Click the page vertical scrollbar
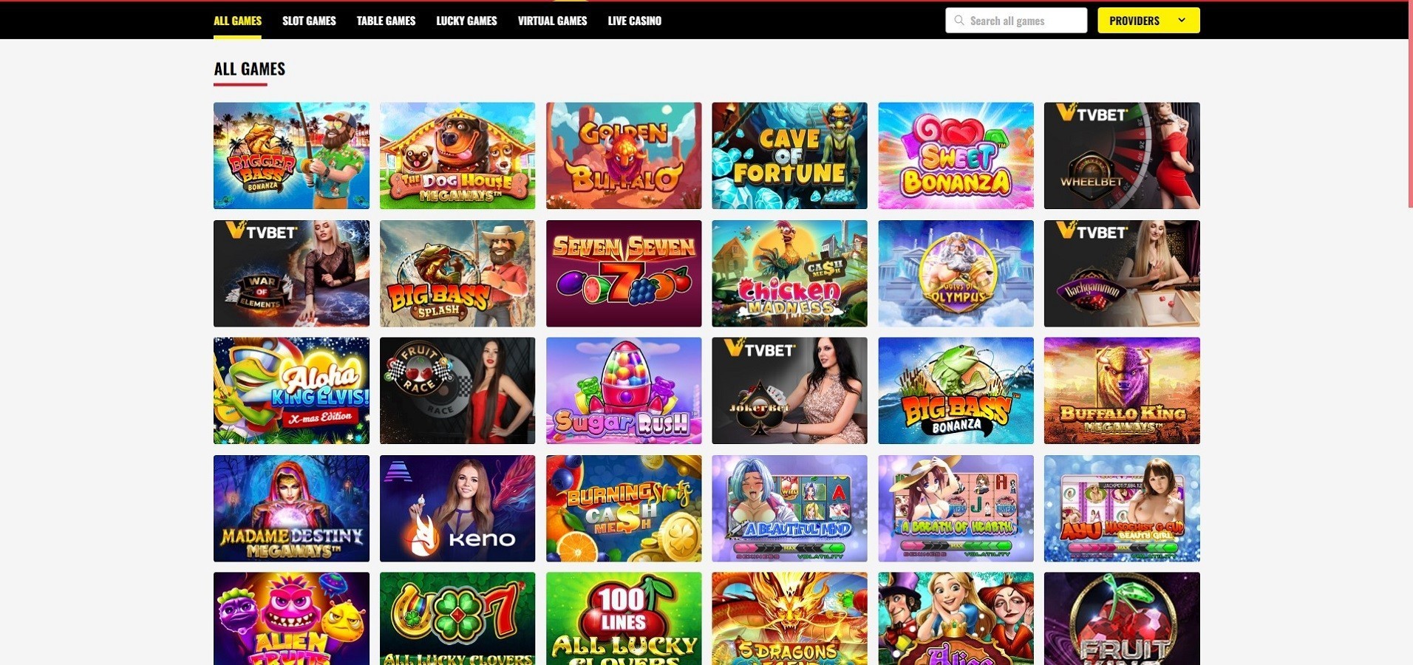Image resolution: width=1413 pixels, height=665 pixels. click(1410, 103)
